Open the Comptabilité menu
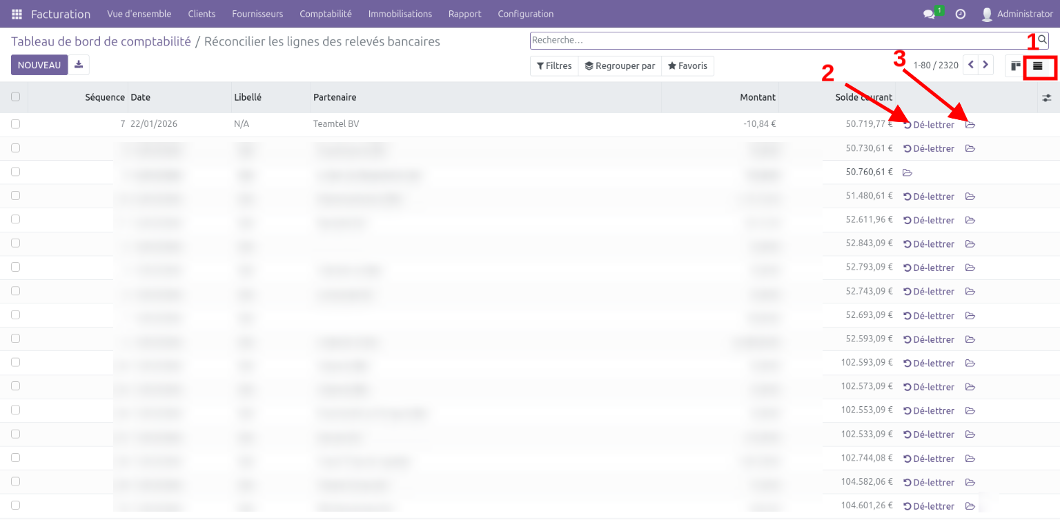Screen dimensions: 1060x520 [325, 14]
